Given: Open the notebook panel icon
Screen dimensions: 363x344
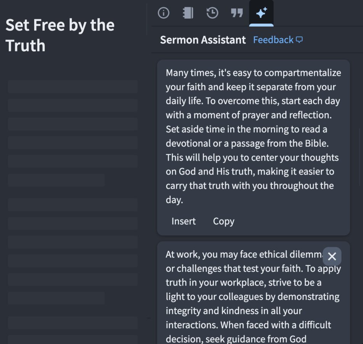Looking at the screenshot, I should pyautogui.click(x=188, y=13).
